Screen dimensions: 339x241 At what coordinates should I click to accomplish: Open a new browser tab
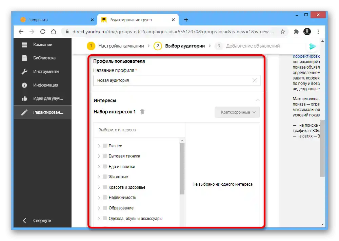pyautogui.click(x=186, y=20)
